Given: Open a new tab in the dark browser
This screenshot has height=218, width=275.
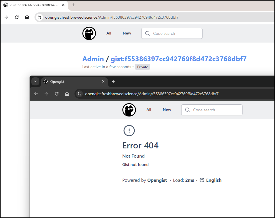Looking at the screenshot, I should click(x=113, y=81).
